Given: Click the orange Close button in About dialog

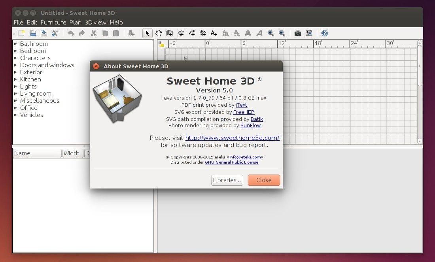Looking at the screenshot, I should pos(264,180).
